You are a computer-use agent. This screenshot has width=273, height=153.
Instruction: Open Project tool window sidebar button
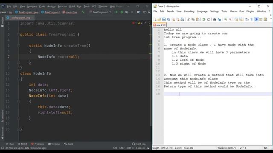coord(2,22)
